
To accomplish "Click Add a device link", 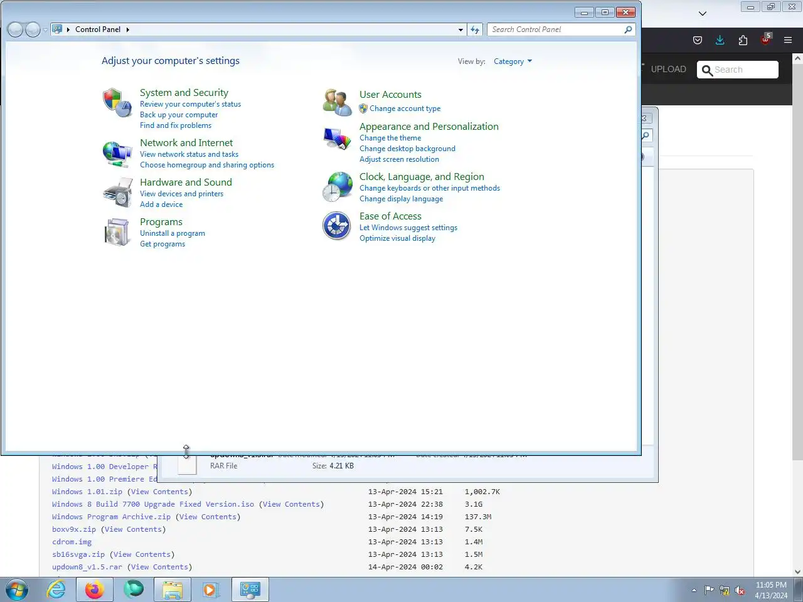I will (161, 204).
